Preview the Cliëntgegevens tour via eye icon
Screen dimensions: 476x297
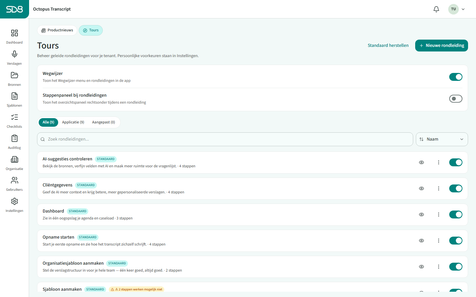click(421, 188)
